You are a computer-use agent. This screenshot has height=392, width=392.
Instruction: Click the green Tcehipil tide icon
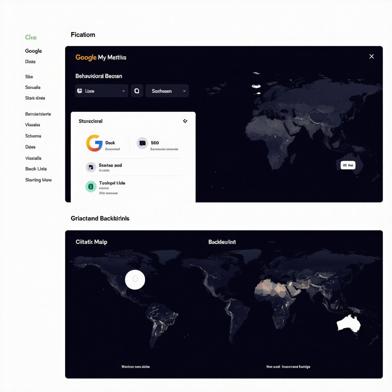[x=91, y=186]
